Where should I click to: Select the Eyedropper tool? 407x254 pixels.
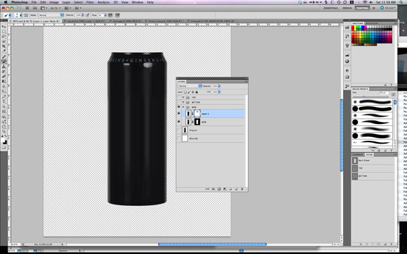pos(4,51)
